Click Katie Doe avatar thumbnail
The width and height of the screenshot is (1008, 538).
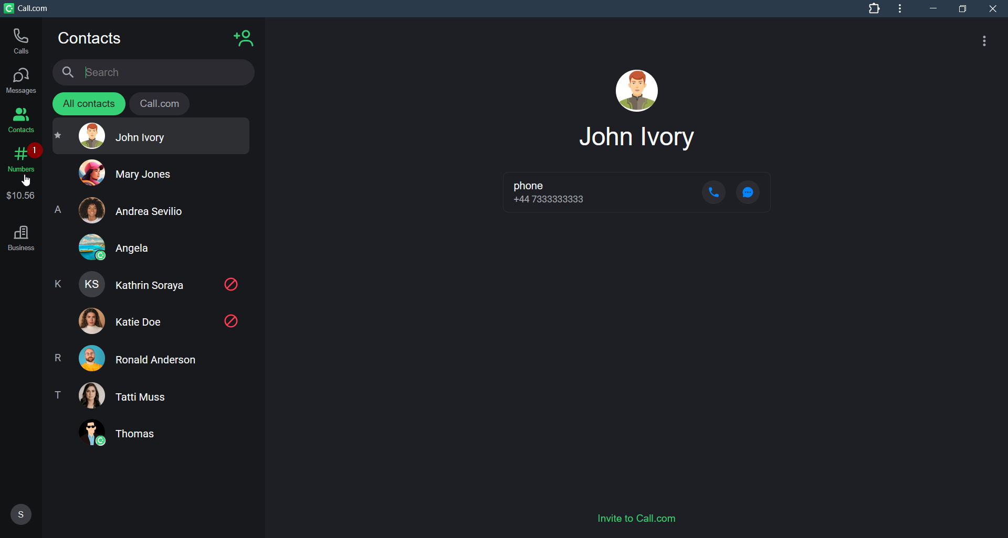click(x=92, y=321)
